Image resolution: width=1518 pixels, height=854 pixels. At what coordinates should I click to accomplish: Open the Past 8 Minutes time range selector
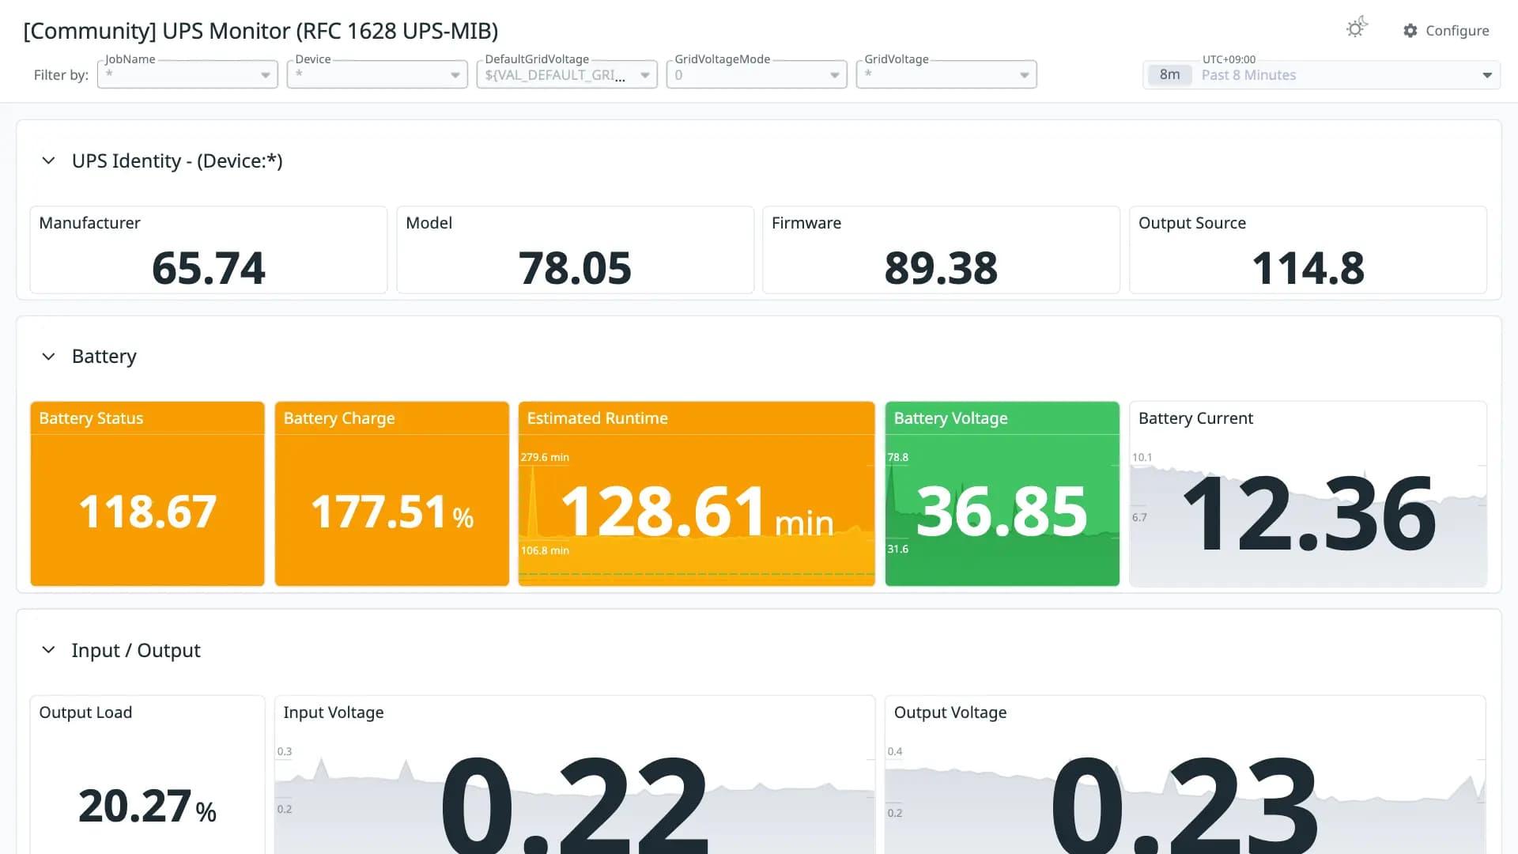point(1321,75)
